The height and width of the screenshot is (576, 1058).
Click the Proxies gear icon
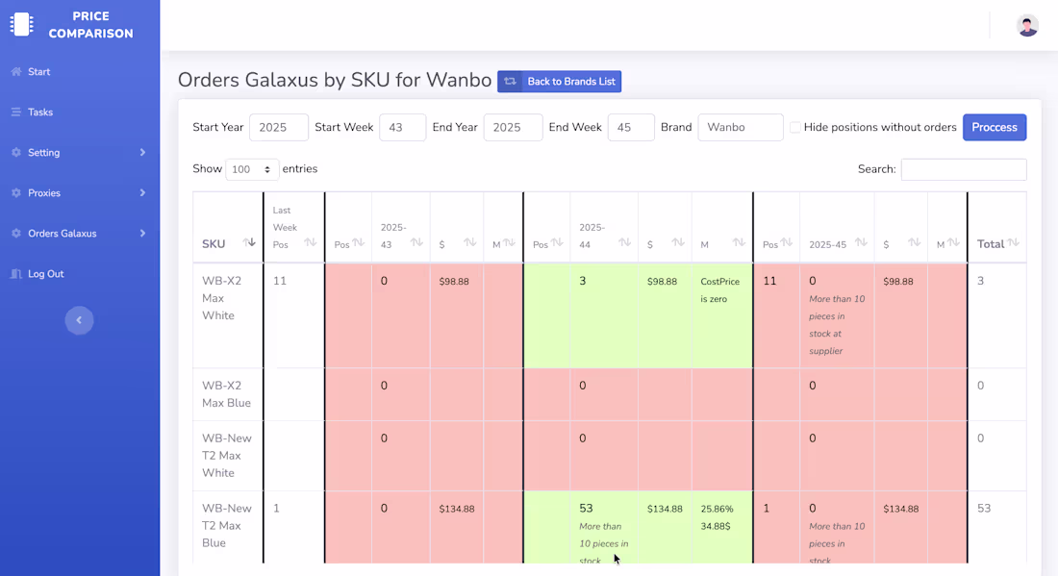pos(16,193)
